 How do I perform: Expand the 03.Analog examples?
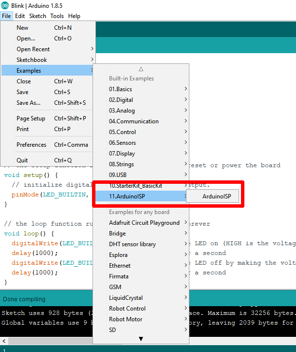click(141, 111)
